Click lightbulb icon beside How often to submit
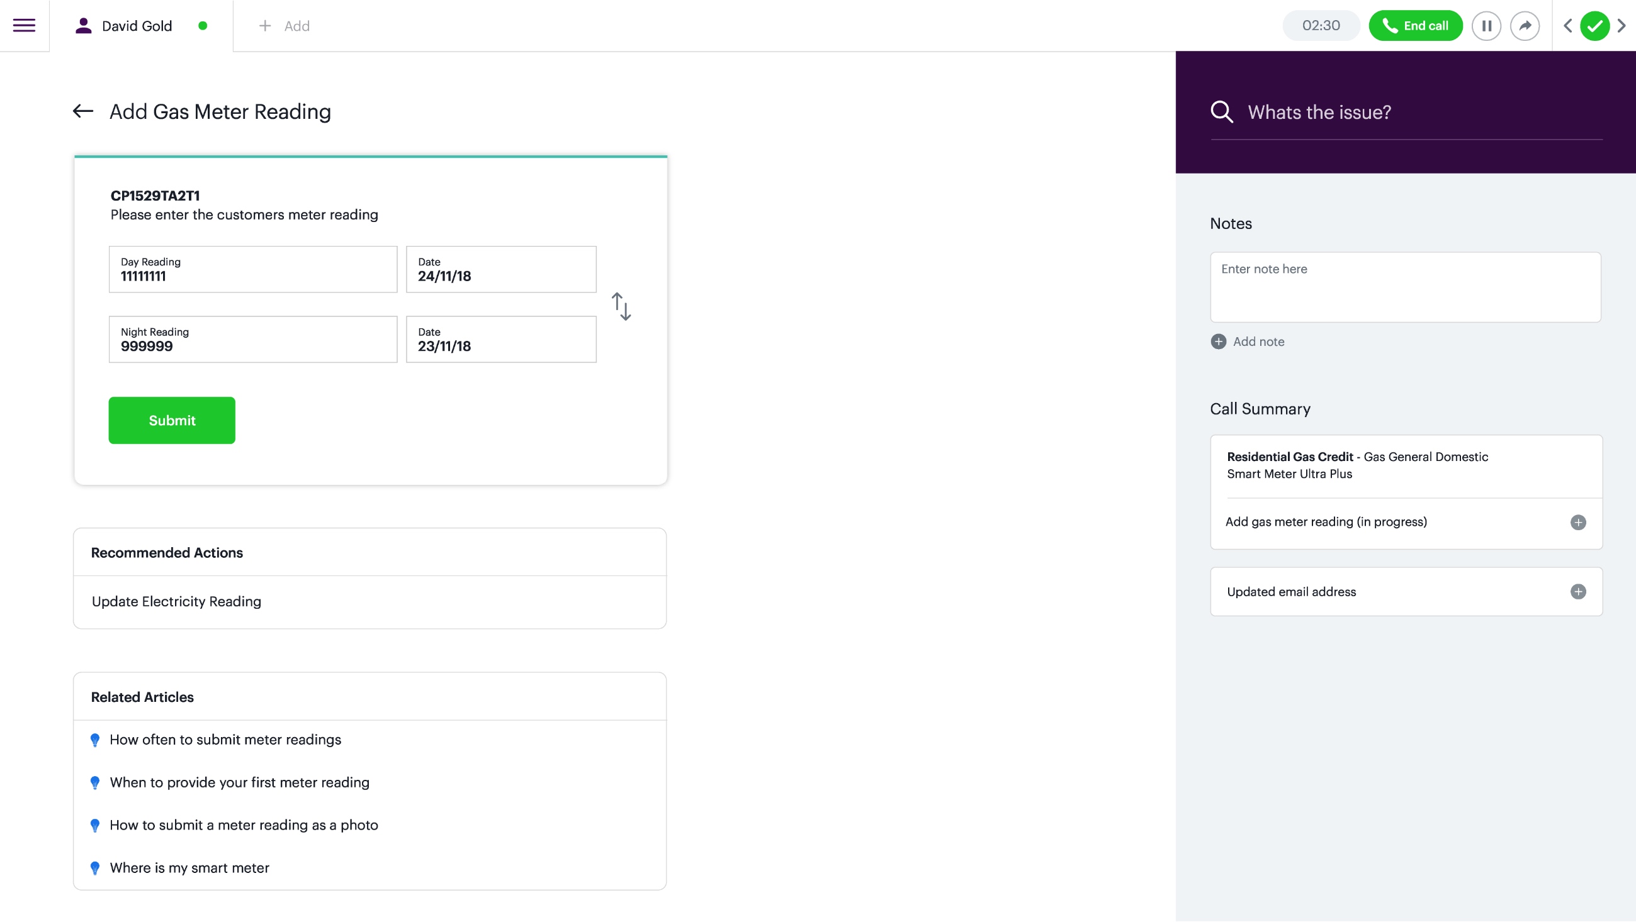1636x922 pixels. click(95, 740)
